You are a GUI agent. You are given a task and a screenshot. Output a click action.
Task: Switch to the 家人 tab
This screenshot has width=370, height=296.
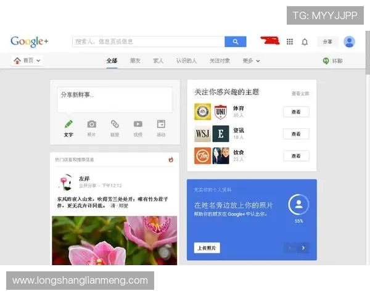point(158,61)
